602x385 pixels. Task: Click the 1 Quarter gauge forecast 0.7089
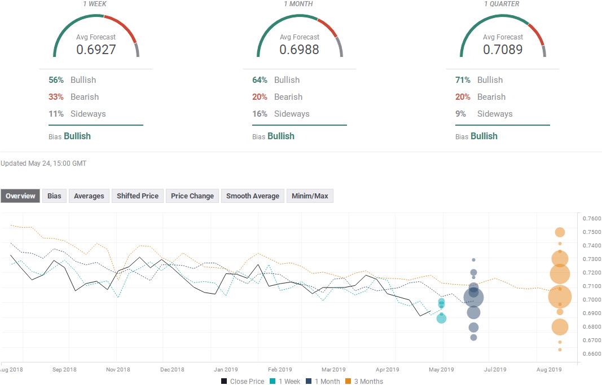[x=502, y=49]
